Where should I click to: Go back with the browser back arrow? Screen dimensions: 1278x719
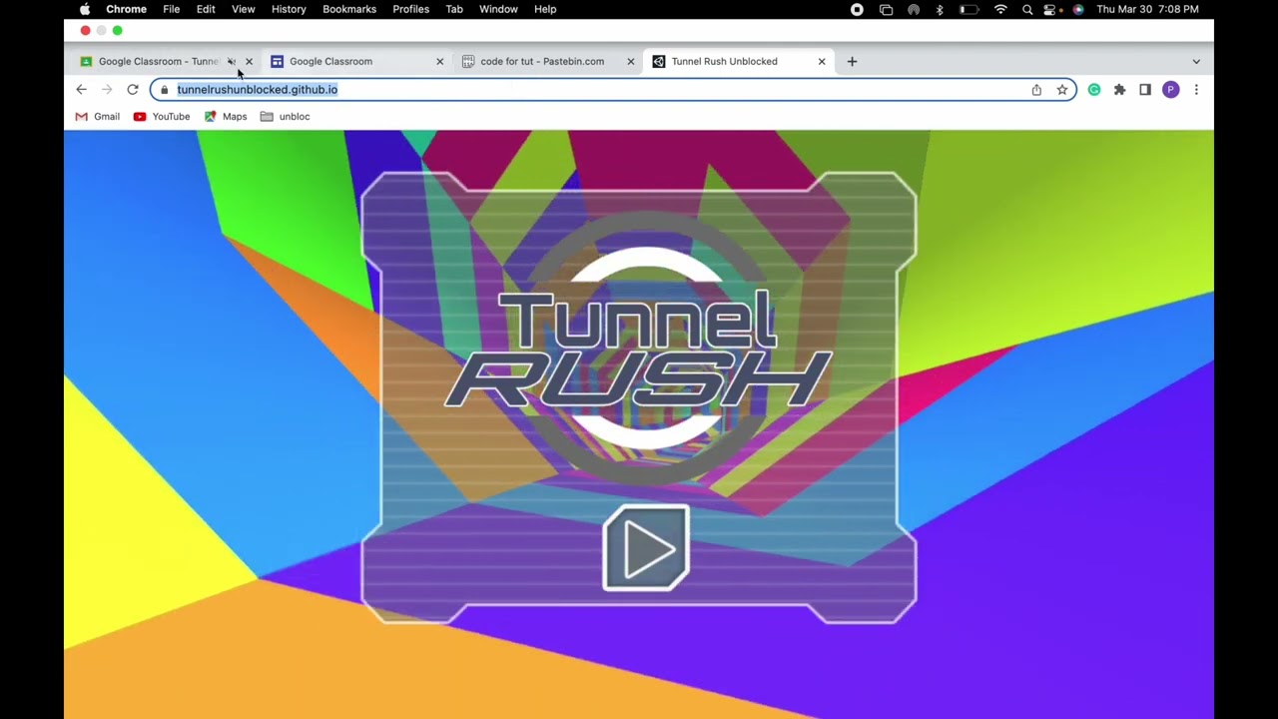tap(82, 90)
